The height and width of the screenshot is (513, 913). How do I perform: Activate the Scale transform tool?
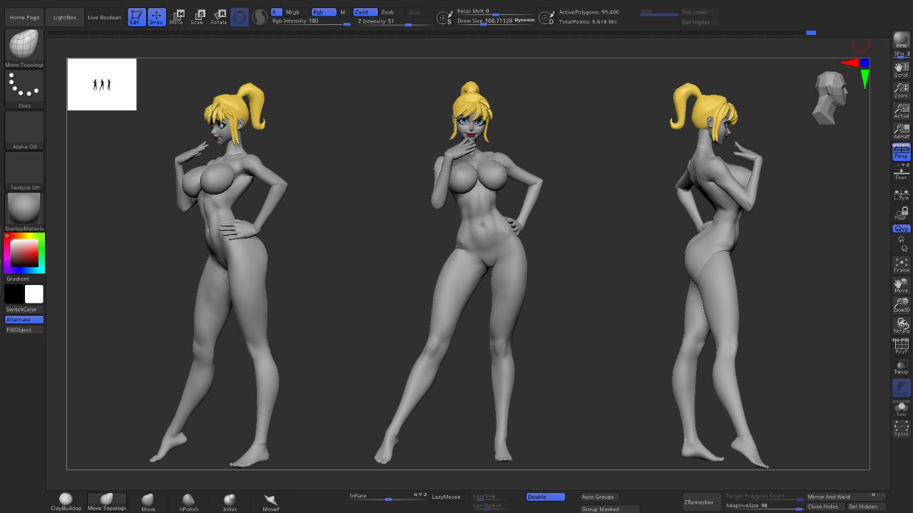[x=198, y=17]
